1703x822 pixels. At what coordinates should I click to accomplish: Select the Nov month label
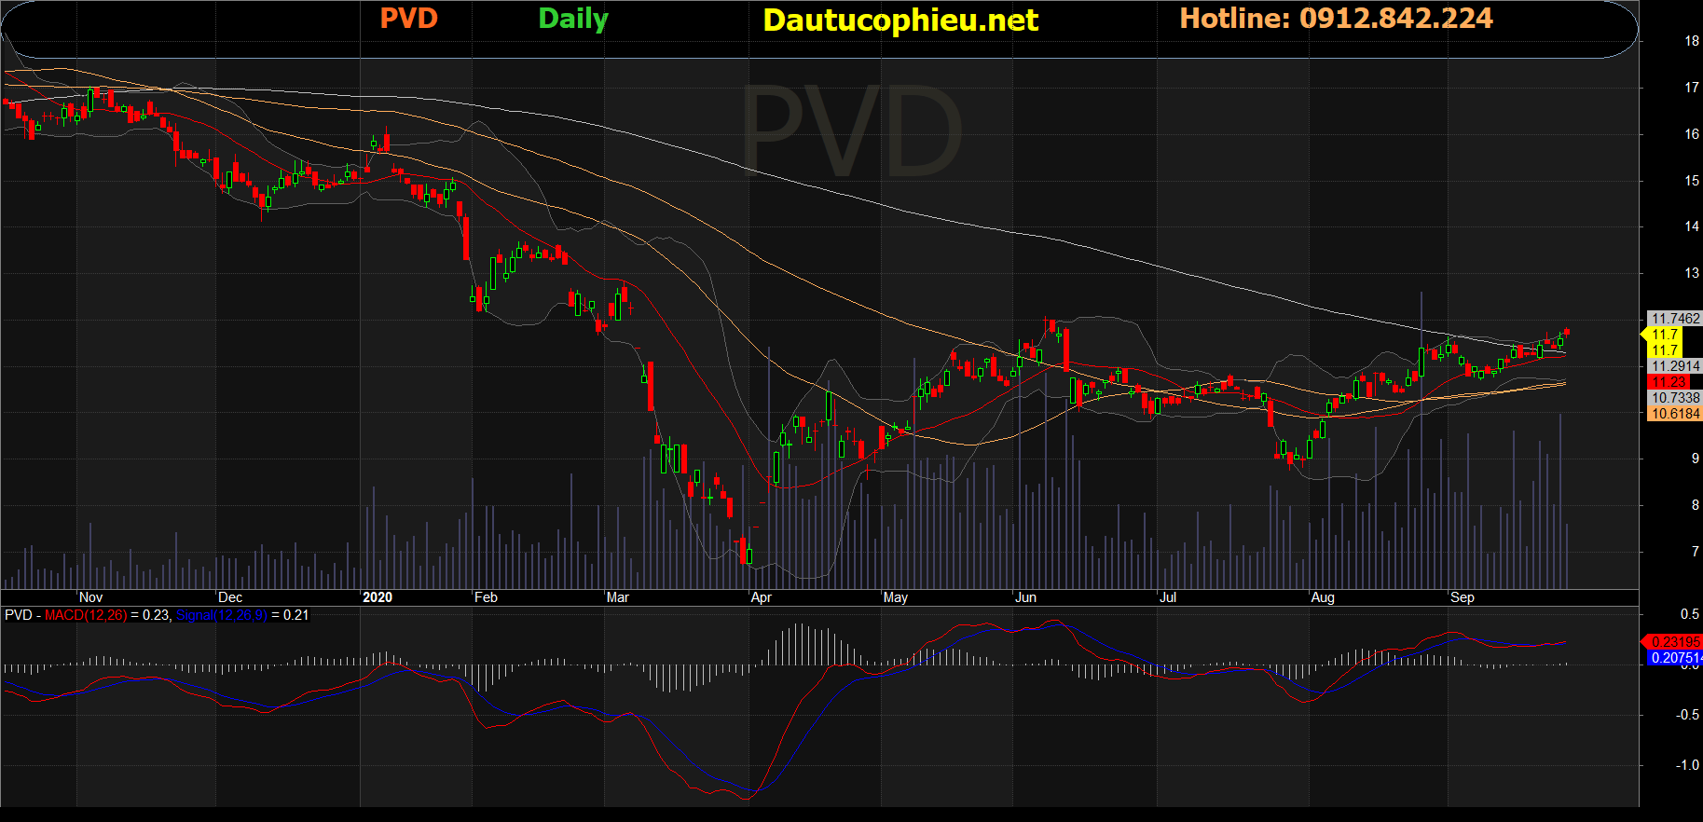(x=90, y=597)
